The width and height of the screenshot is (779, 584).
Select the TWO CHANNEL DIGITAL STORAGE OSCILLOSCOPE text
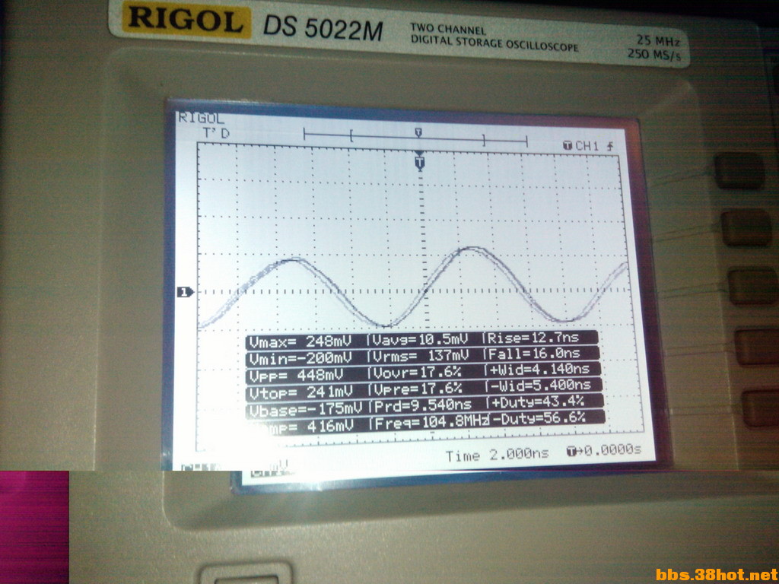coord(494,36)
